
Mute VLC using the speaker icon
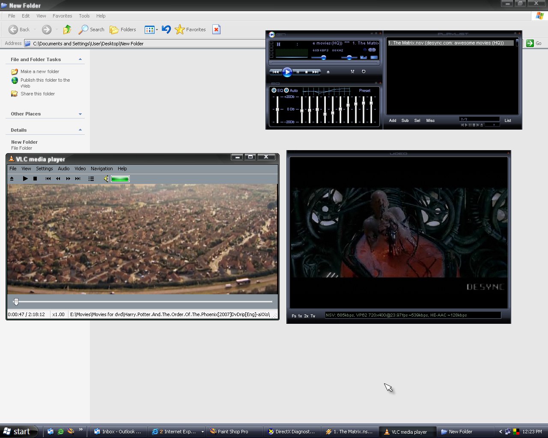pyautogui.click(x=106, y=179)
